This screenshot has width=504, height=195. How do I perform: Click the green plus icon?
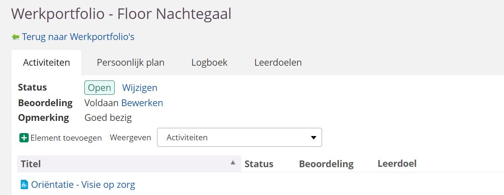click(24, 138)
